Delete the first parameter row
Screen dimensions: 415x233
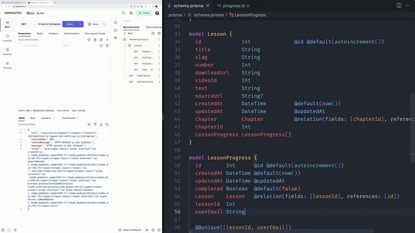pyautogui.click(x=107, y=46)
